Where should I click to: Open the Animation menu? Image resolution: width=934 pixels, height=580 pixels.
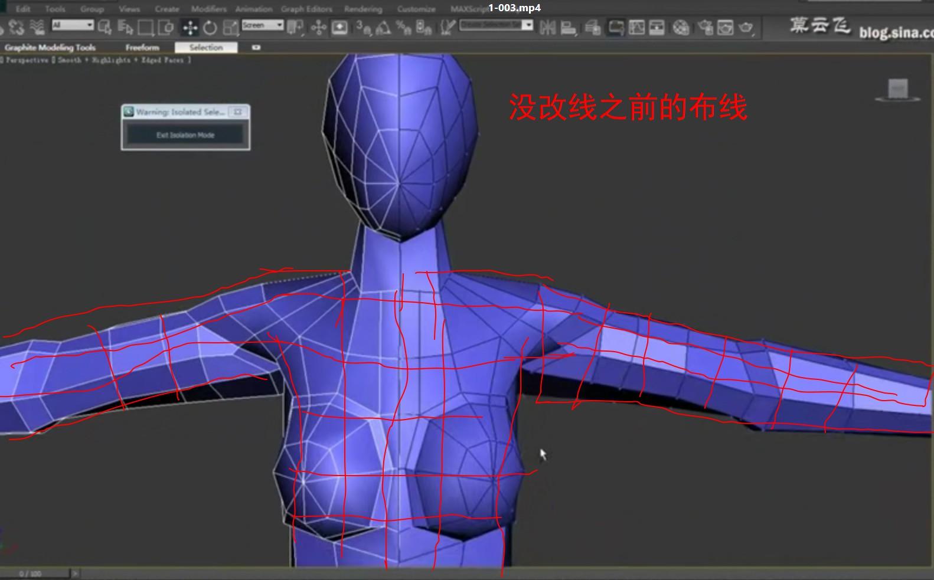(x=254, y=9)
